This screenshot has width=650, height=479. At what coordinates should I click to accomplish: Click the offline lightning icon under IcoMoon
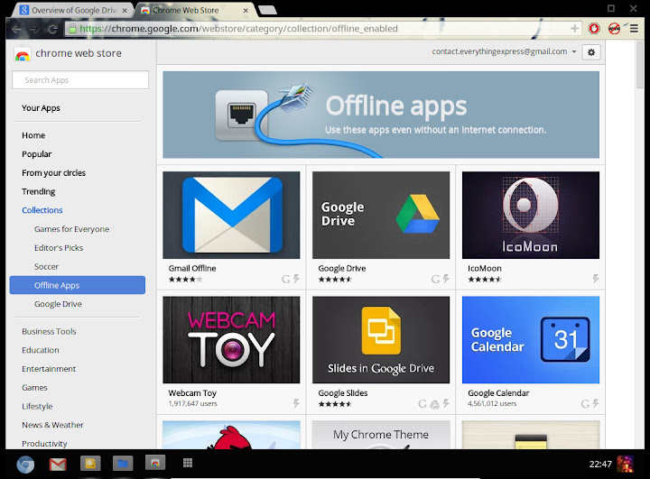[595, 279]
